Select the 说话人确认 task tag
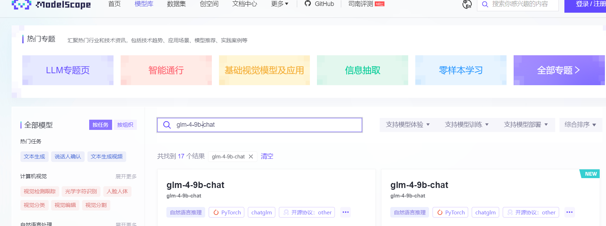Viewport: 606px width, 226px height. coord(68,157)
